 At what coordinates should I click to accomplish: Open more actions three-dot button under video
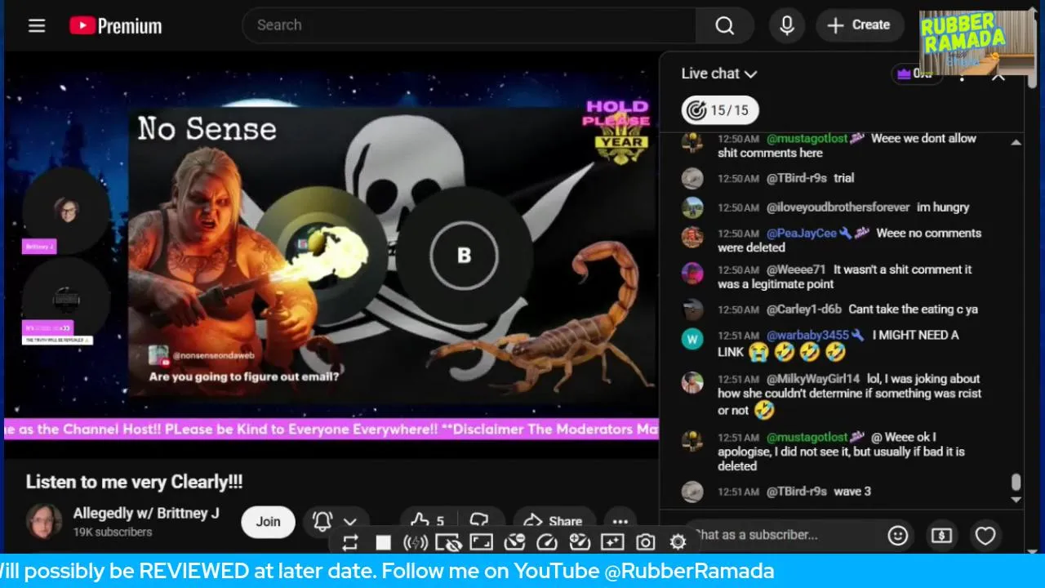coord(620,521)
